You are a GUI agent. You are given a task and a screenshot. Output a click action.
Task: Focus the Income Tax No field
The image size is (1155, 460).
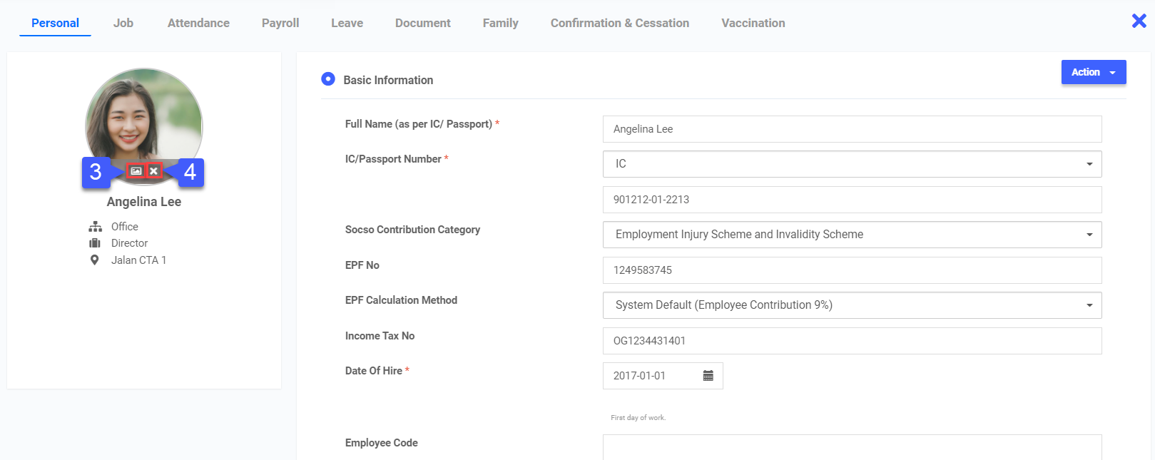[852, 341]
